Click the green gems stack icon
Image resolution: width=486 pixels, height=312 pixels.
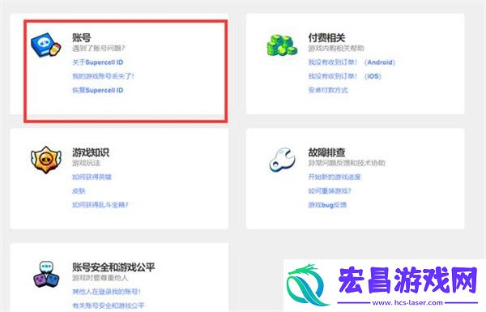pos(282,45)
